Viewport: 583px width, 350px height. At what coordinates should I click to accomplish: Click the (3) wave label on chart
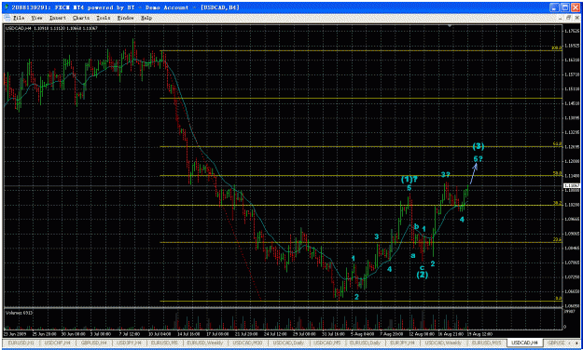pyautogui.click(x=479, y=146)
